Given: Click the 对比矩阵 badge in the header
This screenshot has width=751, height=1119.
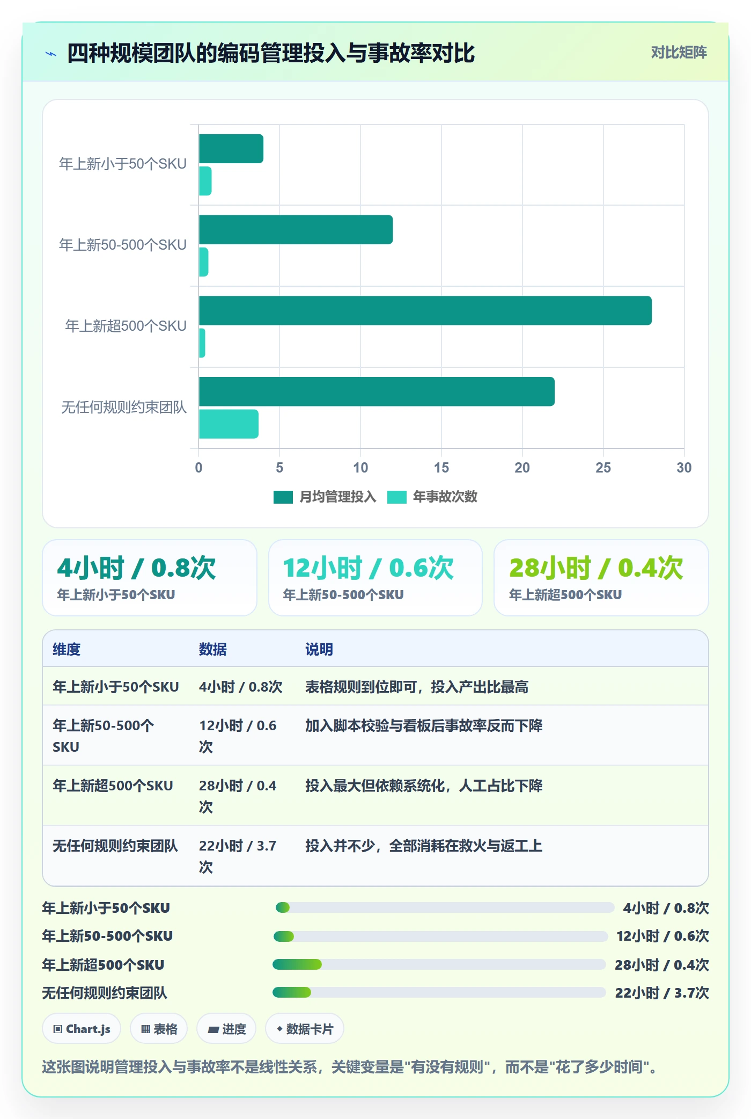Looking at the screenshot, I should [679, 53].
